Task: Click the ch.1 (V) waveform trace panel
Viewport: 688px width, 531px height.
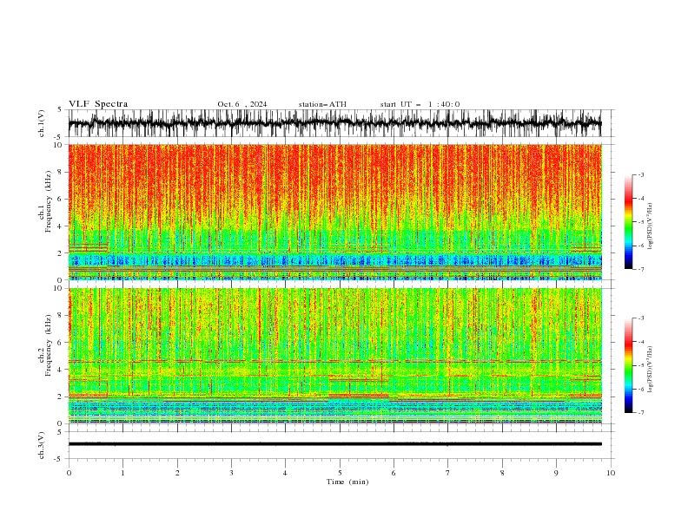Action: tap(341, 123)
